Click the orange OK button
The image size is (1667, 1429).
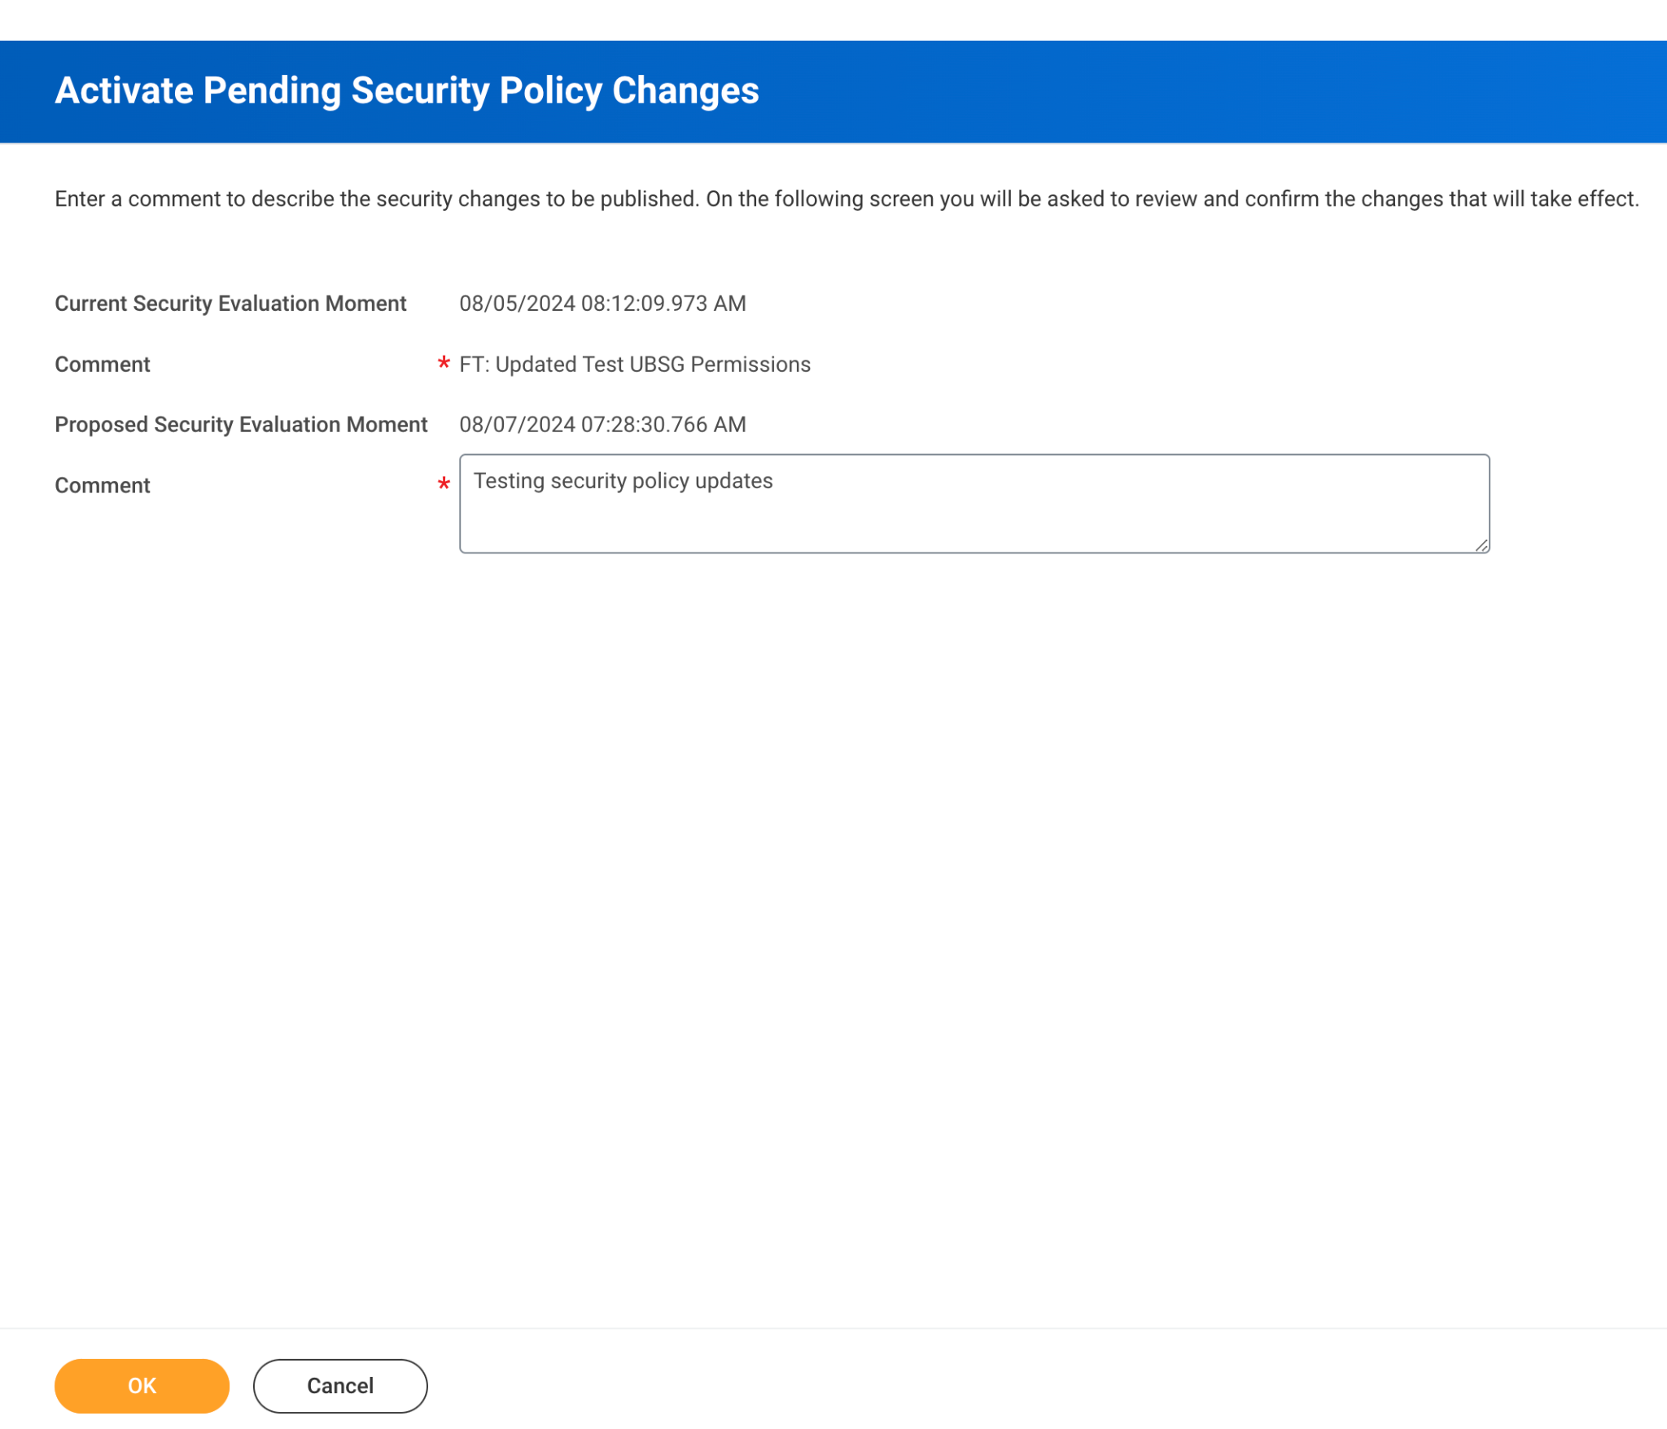[142, 1385]
